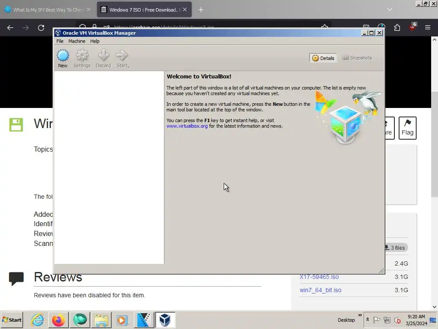Click the Desktop toolbar label on taskbar
The width and height of the screenshot is (438, 329).
pos(346,320)
